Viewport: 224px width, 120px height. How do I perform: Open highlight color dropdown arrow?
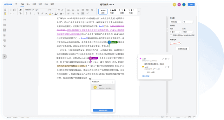point(52,14)
